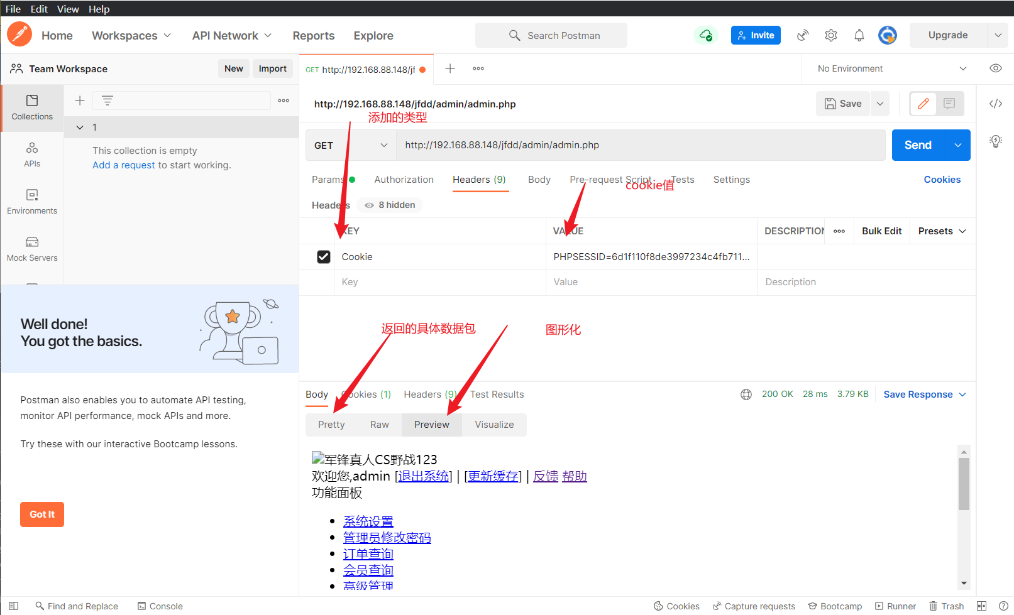Viewport: 1014px width, 615px height.
Task: Open the Upgrade dropdown arrow
Action: [998, 35]
